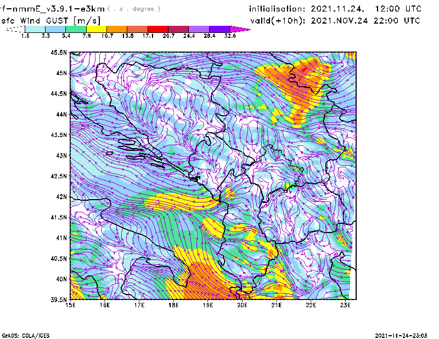Click the dashed white arrow legend start
Viewport: 439px width, 339px height.
click(x=15, y=29)
